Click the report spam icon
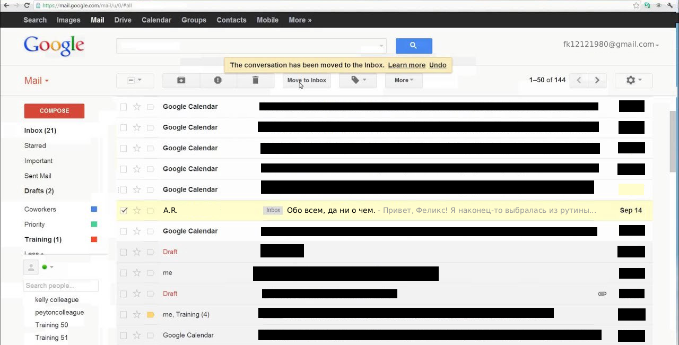Image resolution: width=679 pixels, height=345 pixels. pyautogui.click(x=218, y=80)
